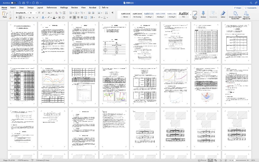The image size is (259, 162).
Task: Click the Share button
Action: pos(237,8)
